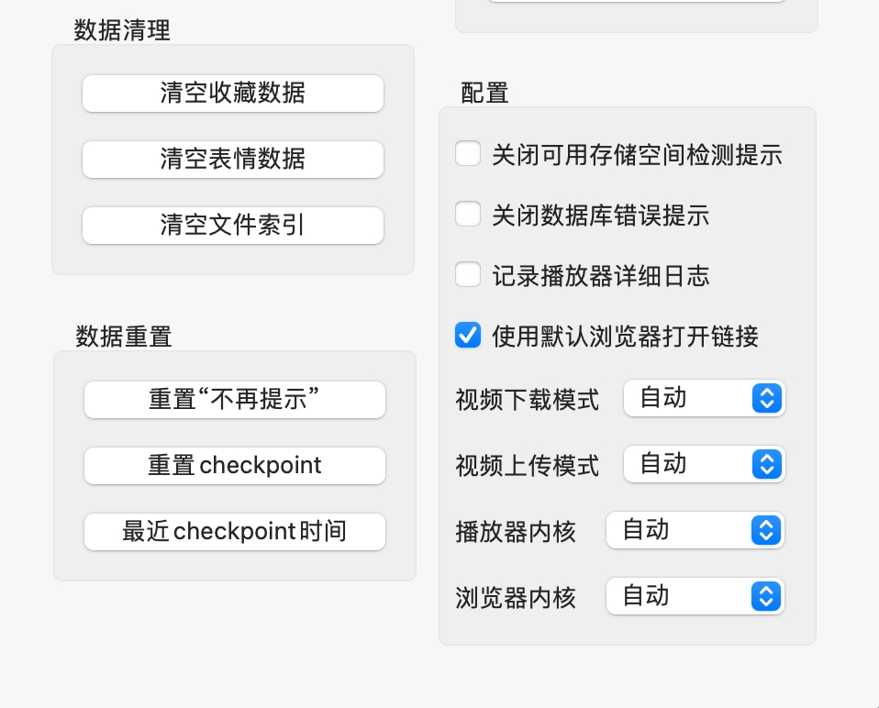
Task: Enable 关闭数据库错误提示 checkbox
Action: tap(468, 214)
